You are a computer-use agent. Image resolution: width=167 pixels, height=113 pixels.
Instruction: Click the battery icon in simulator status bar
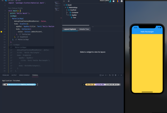160,28
